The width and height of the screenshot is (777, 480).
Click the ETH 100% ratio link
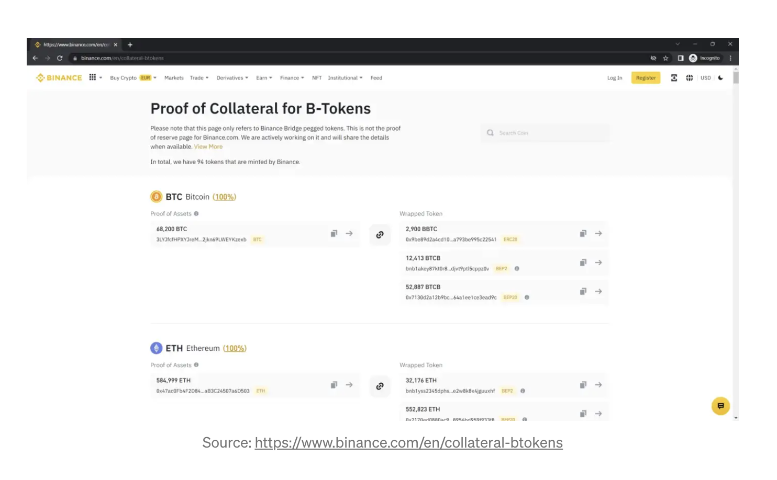pyautogui.click(x=235, y=348)
